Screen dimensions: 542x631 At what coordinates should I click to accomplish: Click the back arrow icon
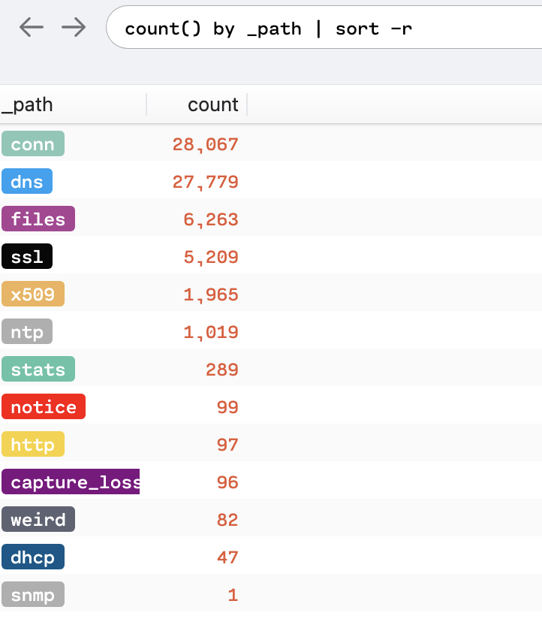31,28
